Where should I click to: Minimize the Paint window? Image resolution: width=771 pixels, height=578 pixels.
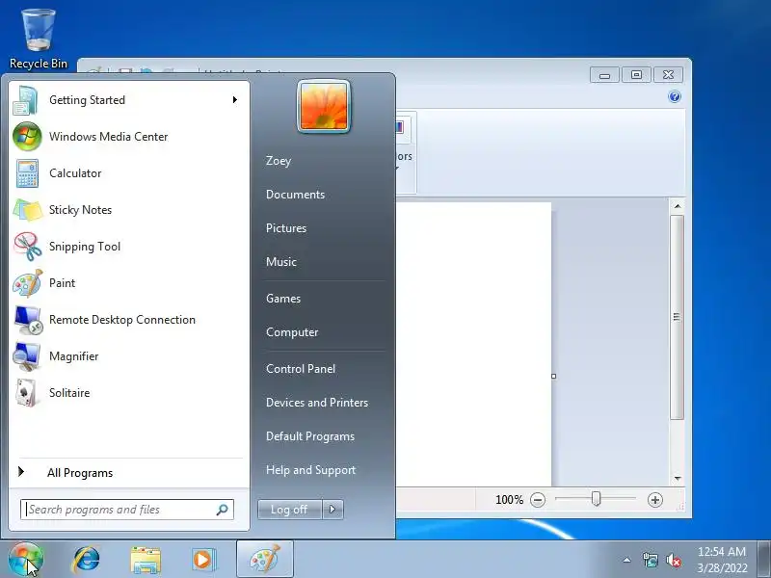pos(605,75)
